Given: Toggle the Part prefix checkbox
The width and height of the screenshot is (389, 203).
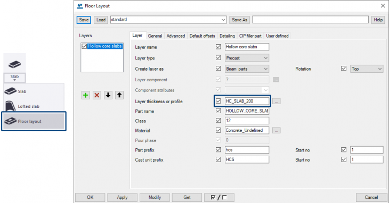Looking at the screenshot, I should pyautogui.click(x=218, y=149).
